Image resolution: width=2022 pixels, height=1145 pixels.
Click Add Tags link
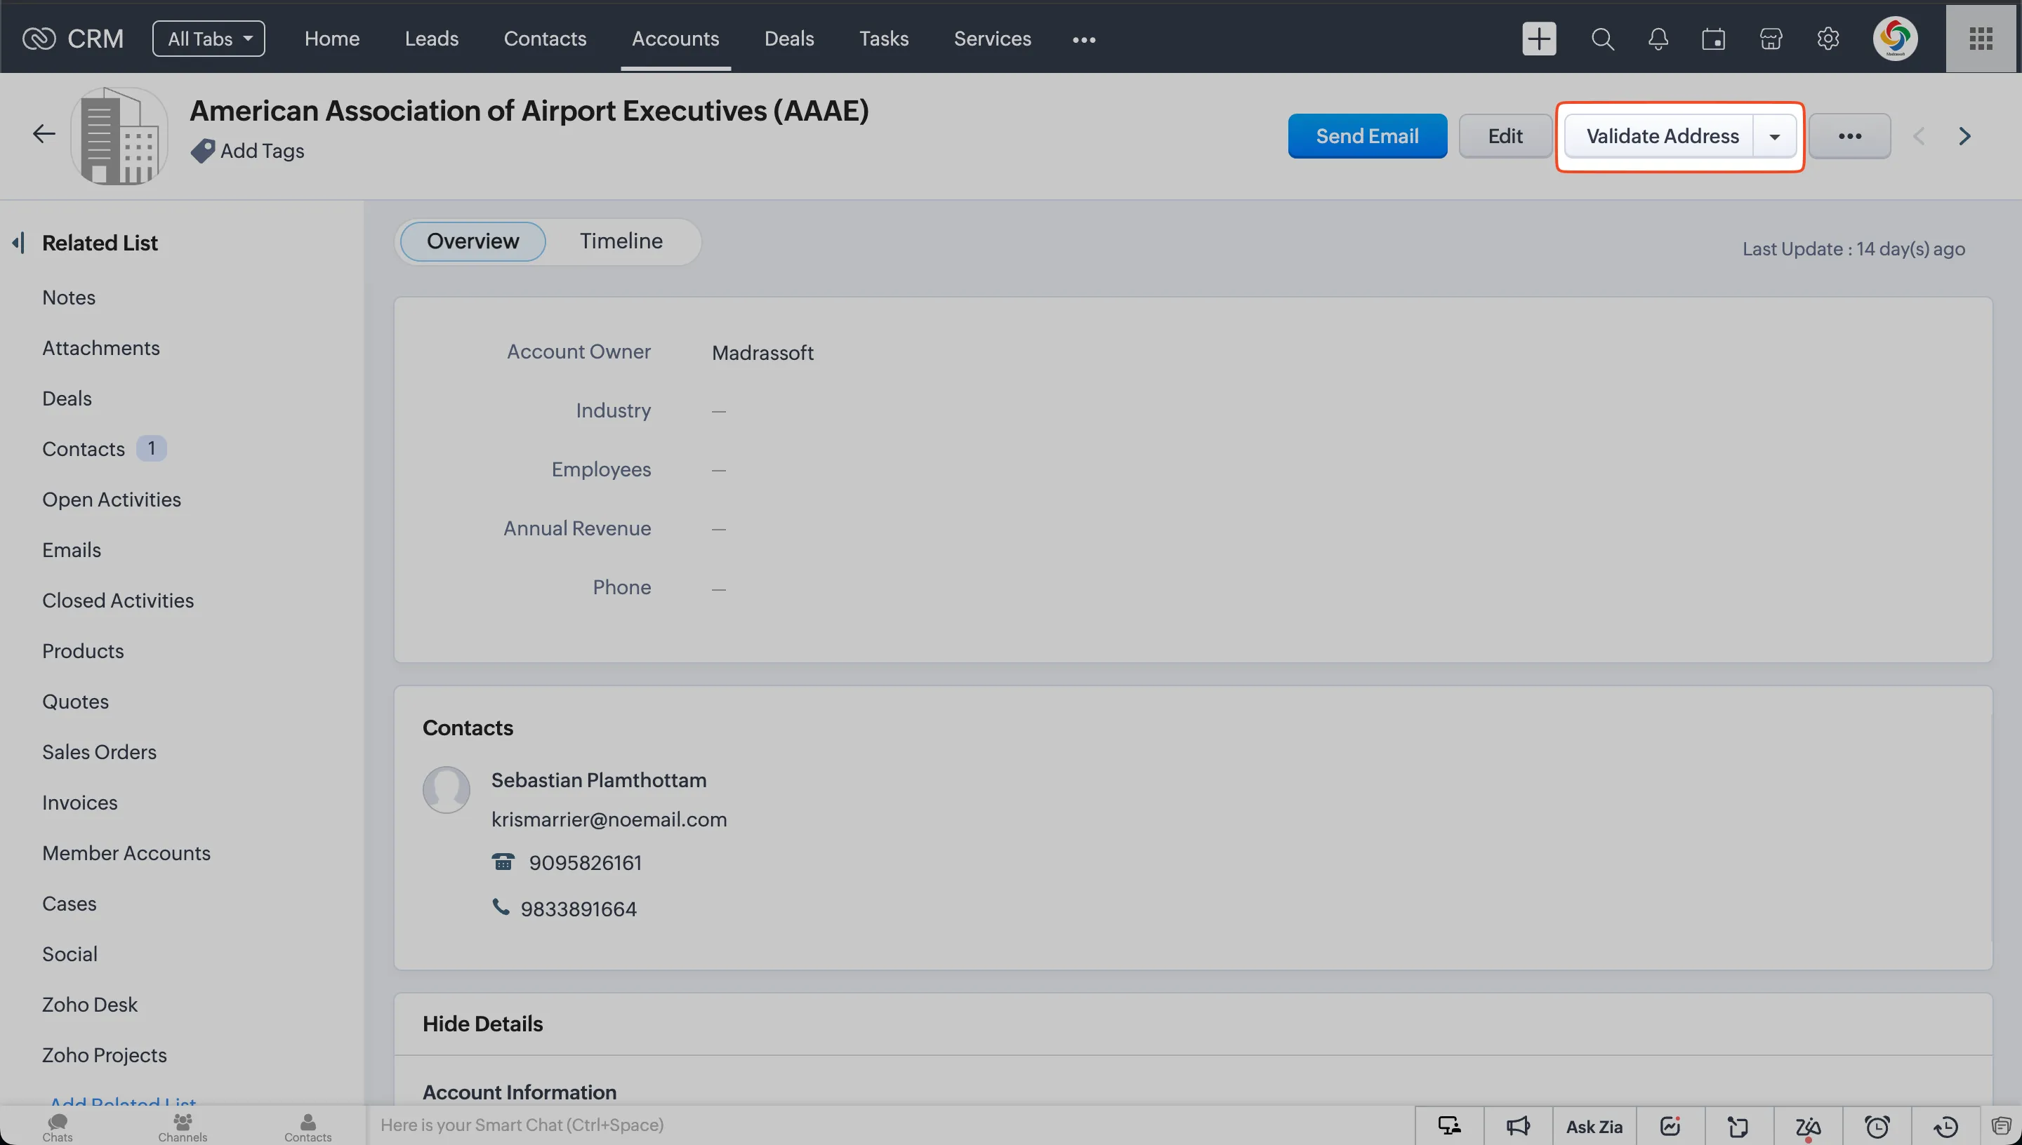262,150
